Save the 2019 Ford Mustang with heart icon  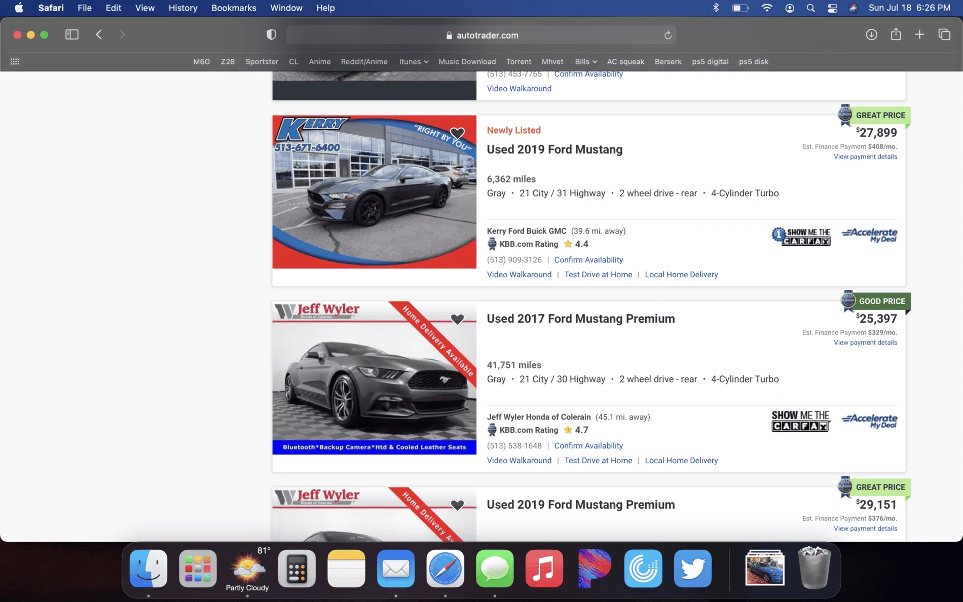pyautogui.click(x=457, y=133)
